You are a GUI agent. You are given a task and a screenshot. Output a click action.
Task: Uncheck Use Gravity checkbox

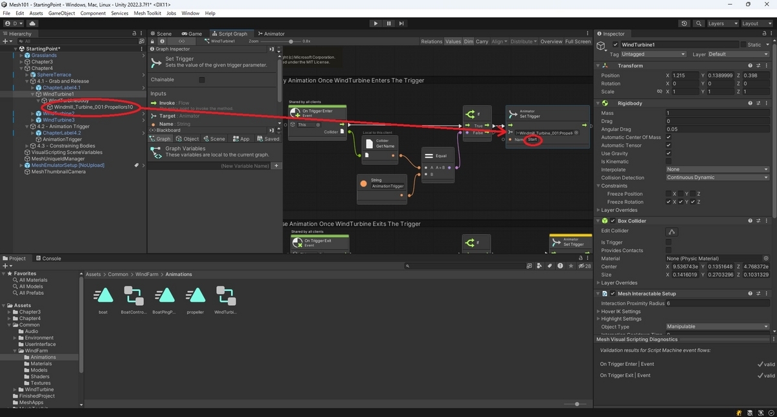click(668, 153)
